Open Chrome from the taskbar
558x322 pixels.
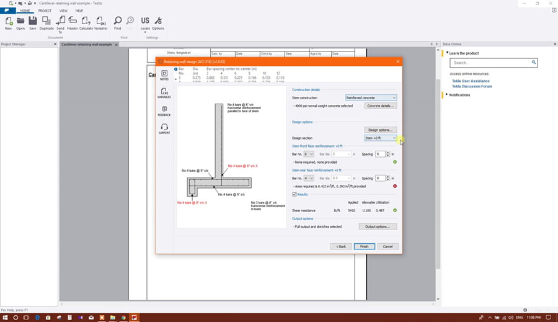coord(123,318)
